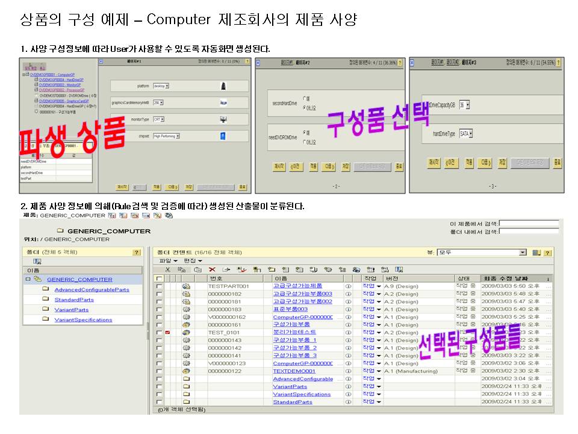Click the Copy icon in folder toolbar
This screenshot has height=434, width=578.
tap(181, 270)
